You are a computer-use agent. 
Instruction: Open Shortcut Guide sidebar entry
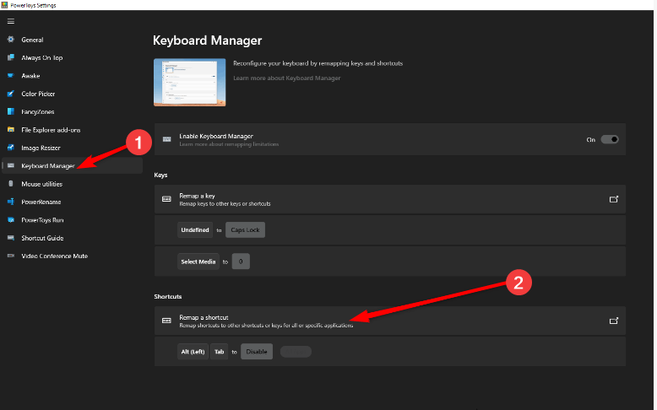pyautogui.click(x=43, y=238)
